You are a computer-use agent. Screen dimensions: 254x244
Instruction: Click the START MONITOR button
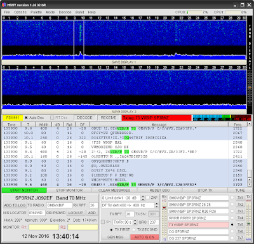(x=24, y=190)
